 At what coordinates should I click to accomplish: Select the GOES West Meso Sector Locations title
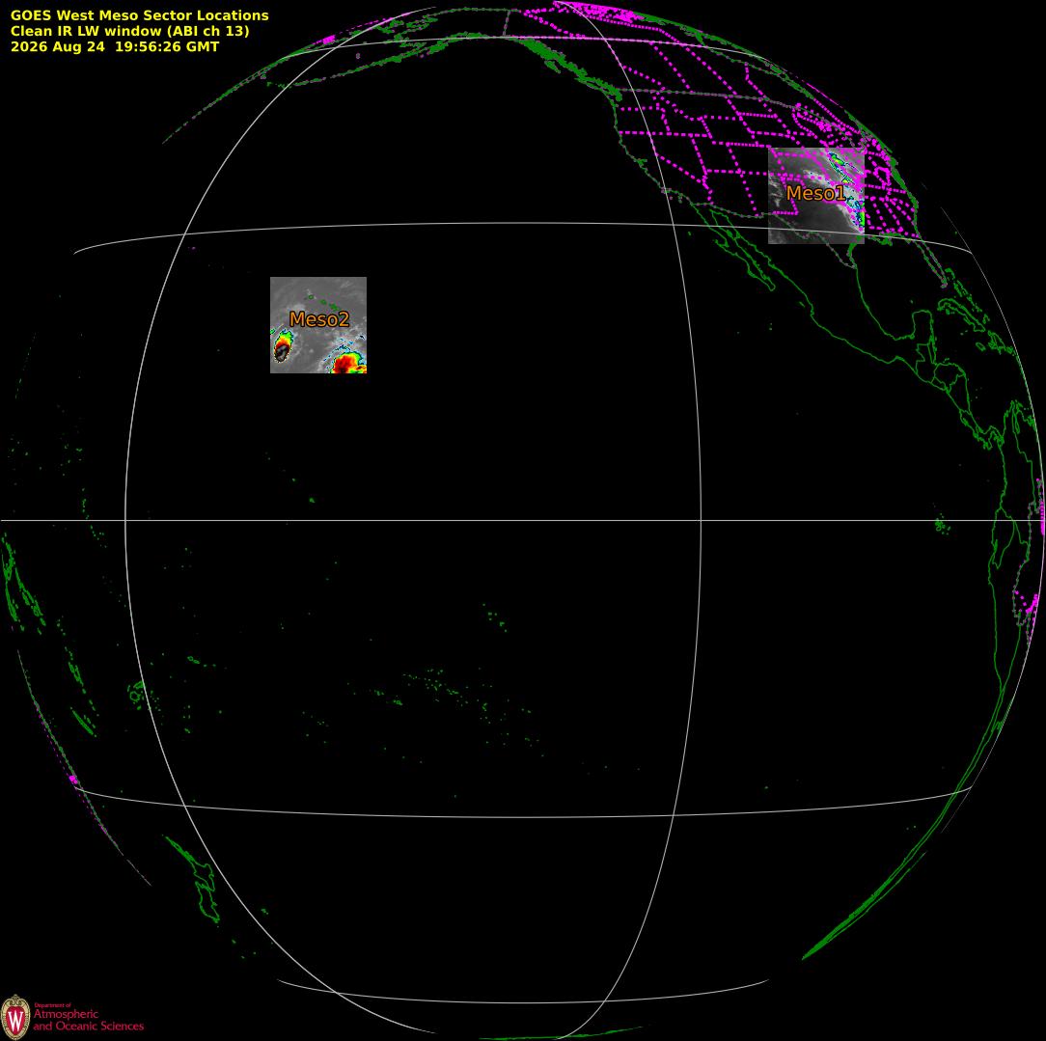coord(139,14)
